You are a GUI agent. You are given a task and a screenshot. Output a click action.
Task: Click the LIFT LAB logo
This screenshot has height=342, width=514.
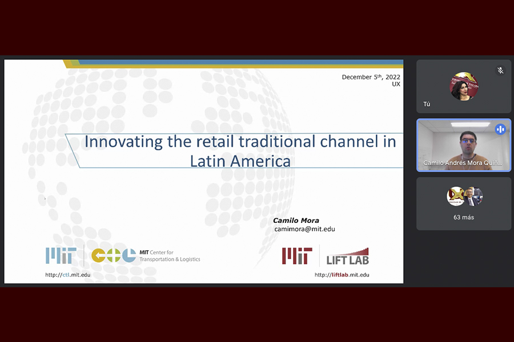click(347, 256)
